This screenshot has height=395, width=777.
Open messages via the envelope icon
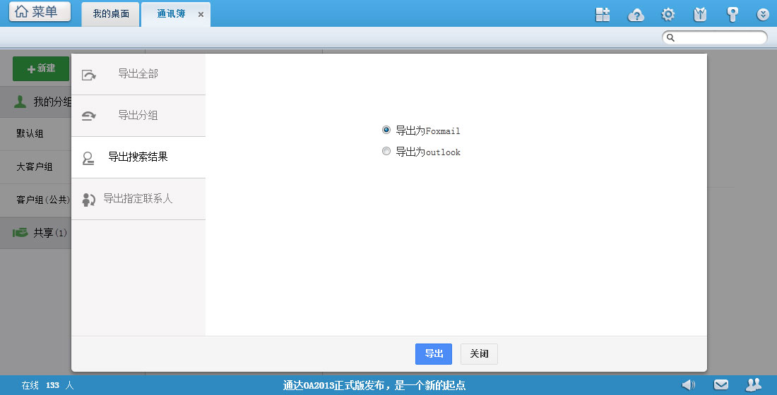721,384
